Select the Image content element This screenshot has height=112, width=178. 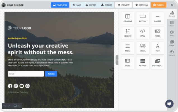pos(158,33)
